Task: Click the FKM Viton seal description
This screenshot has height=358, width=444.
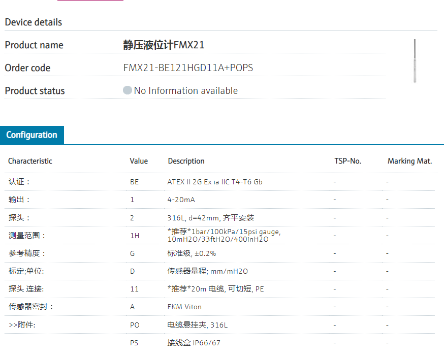Action: (x=184, y=307)
